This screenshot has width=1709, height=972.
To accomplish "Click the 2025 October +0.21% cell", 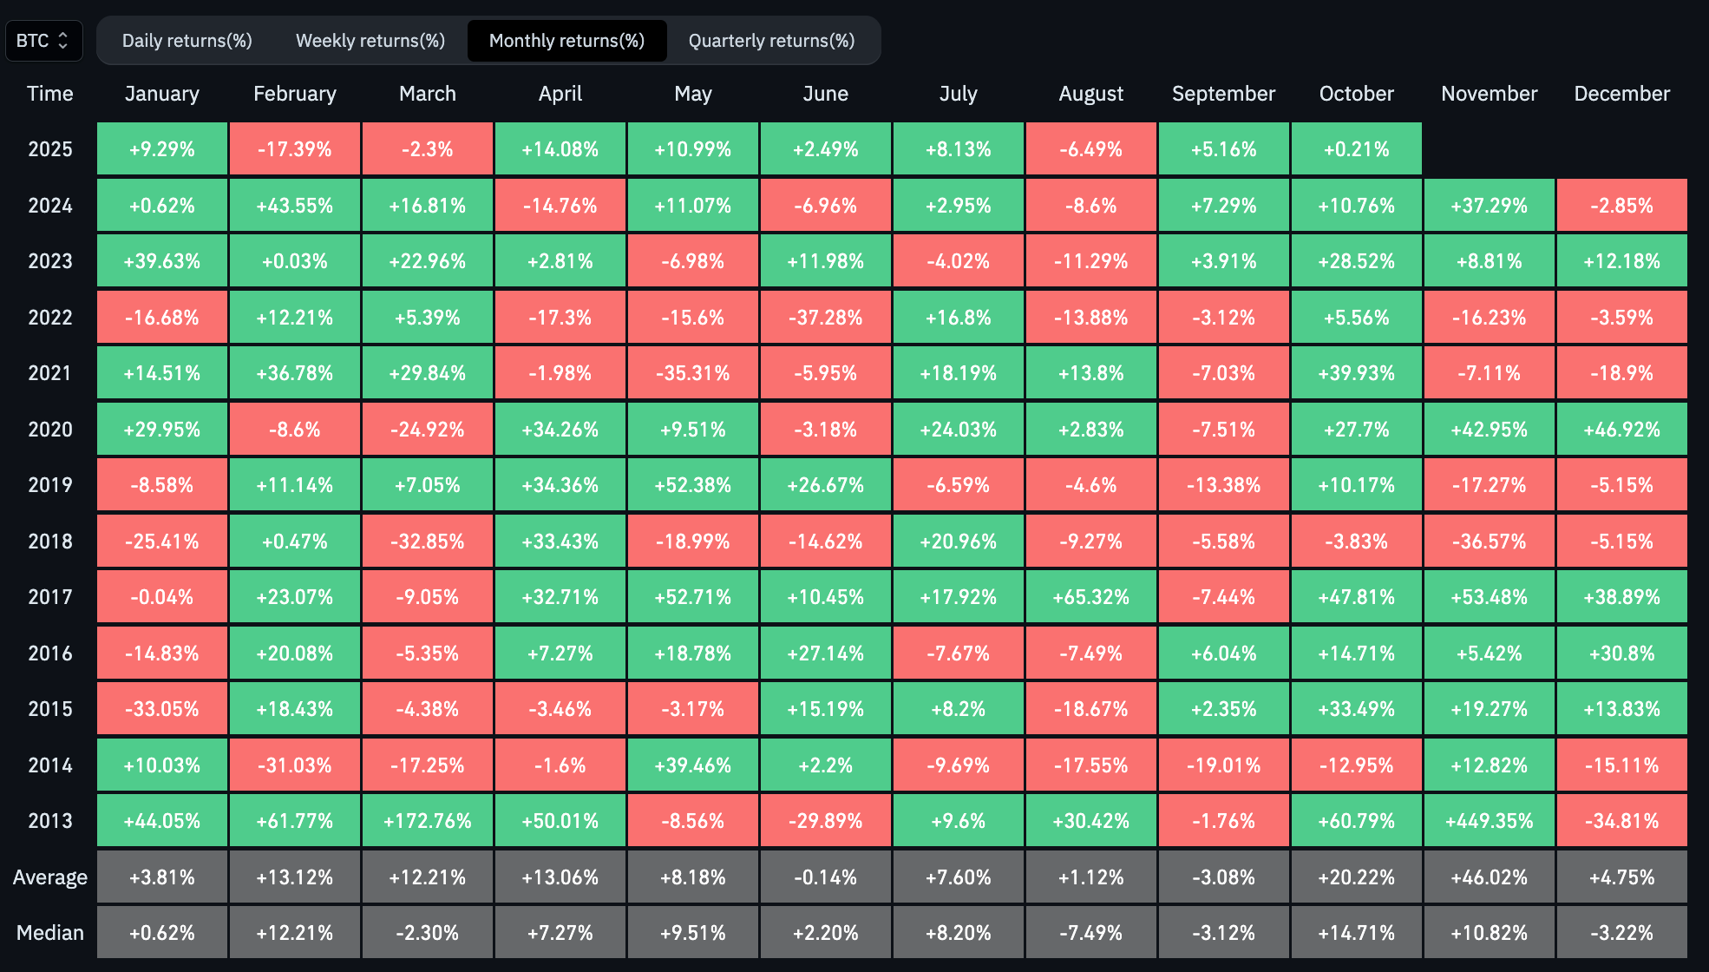I will coord(1356,149).
